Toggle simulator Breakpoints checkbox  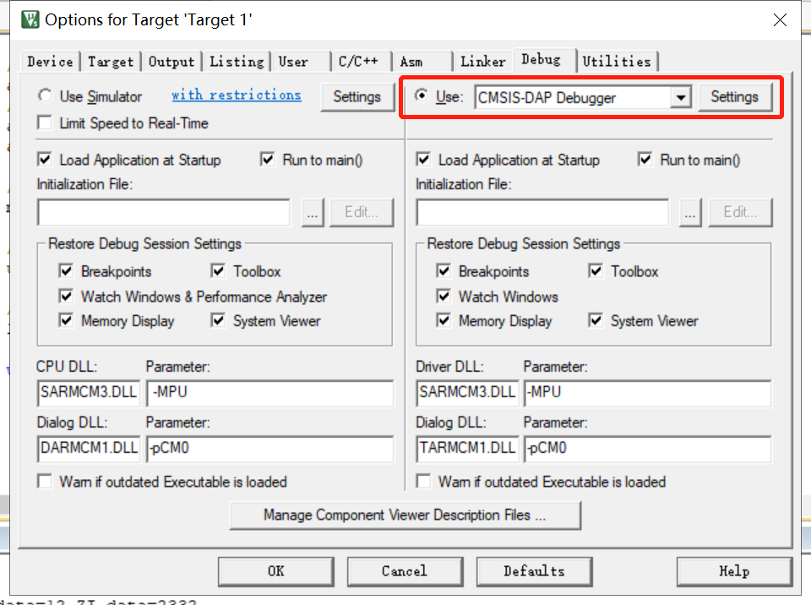point(66,270)
